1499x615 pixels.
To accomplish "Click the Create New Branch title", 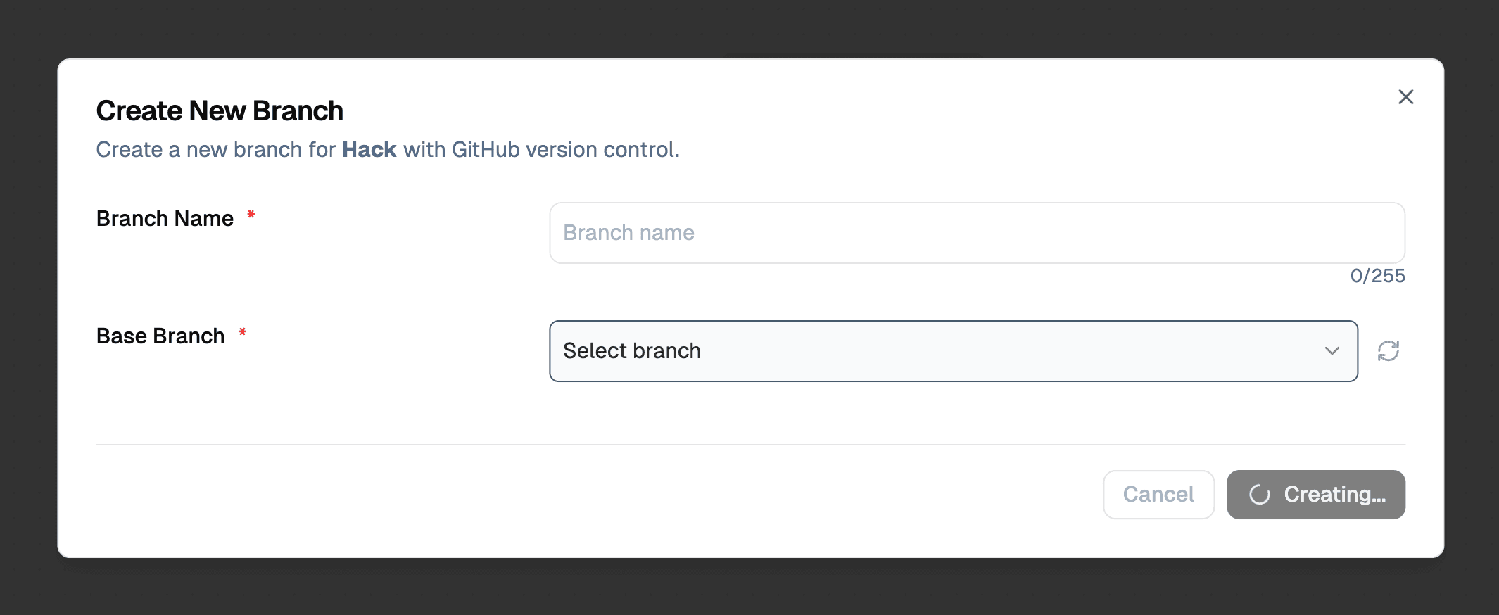I will [x=220, y=110].
